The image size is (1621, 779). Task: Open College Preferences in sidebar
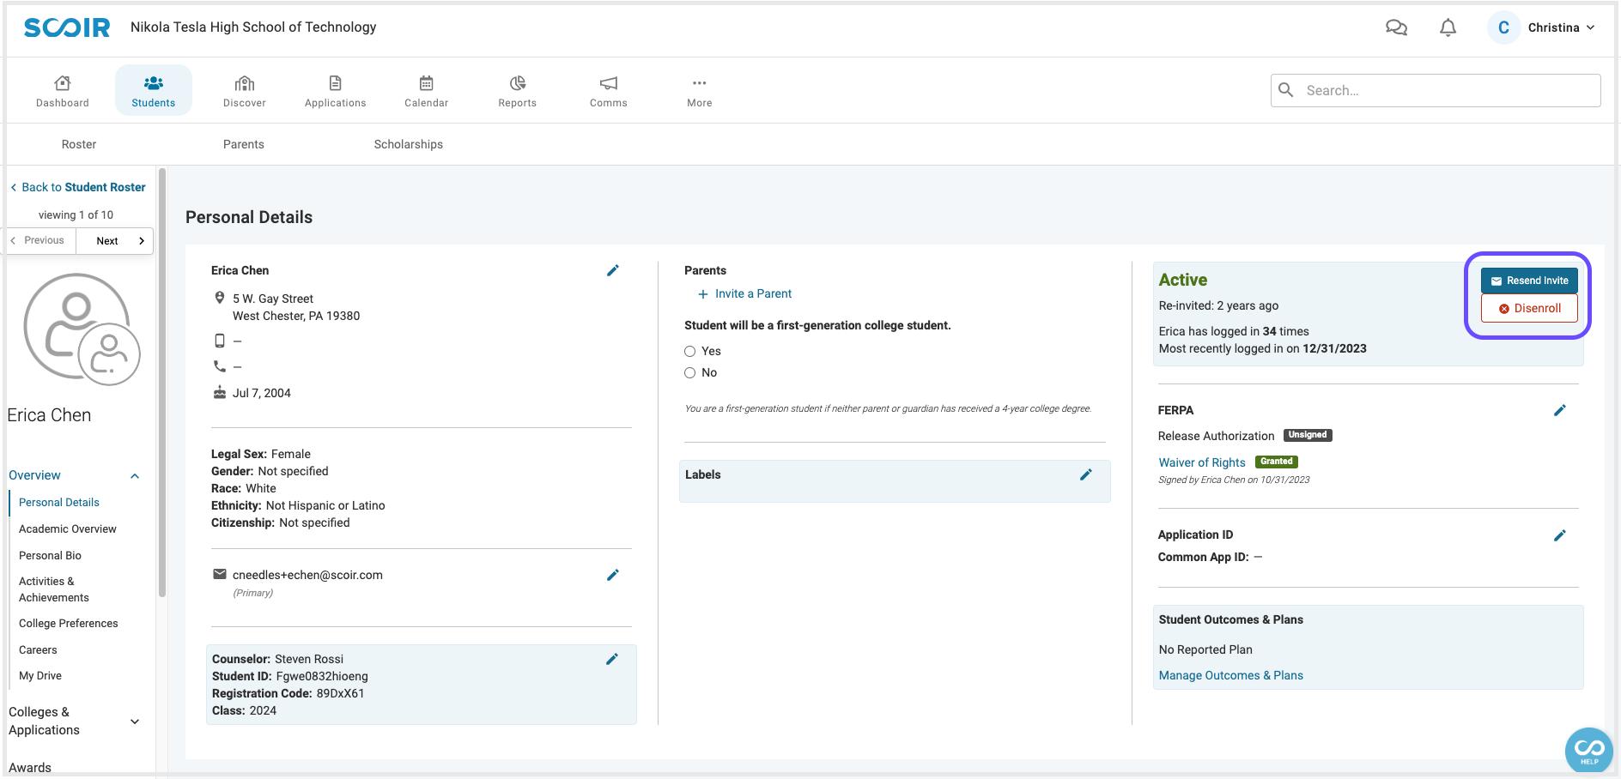[69, 624]
